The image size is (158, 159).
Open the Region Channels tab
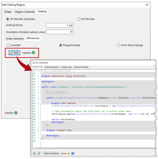tap(25, 12)
